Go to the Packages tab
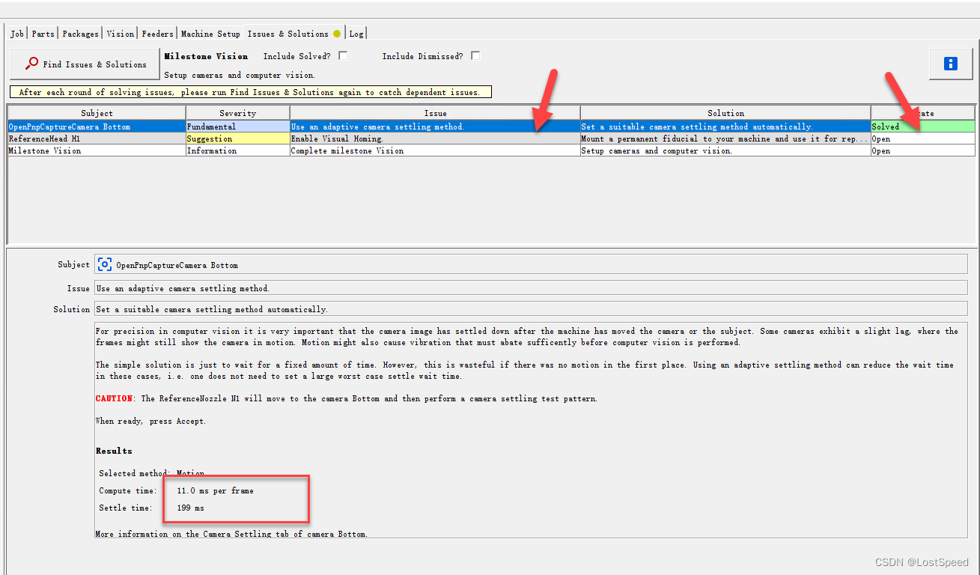The height and width of the screenshot is (575, 980). (80, 34)
